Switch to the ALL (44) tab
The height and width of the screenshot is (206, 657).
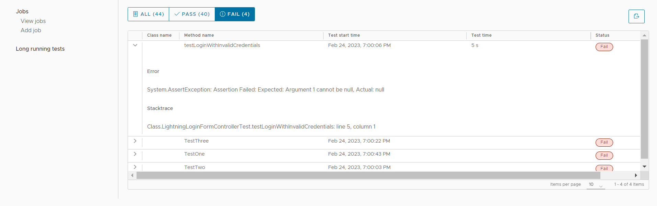pyautogui.click(x=148, y=14)
